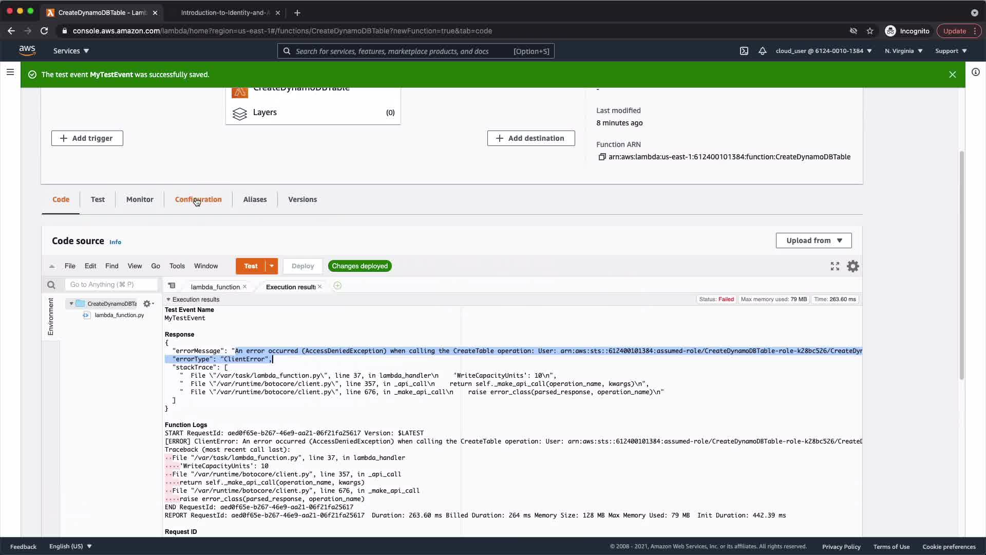Open the Tools menu in editor
This screenshot has height=555, width=986.
click(177, 266)
